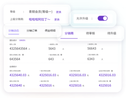This screenshot has width=126, height=98.
Task: Click the 允许升级 label
Action: 82,19
